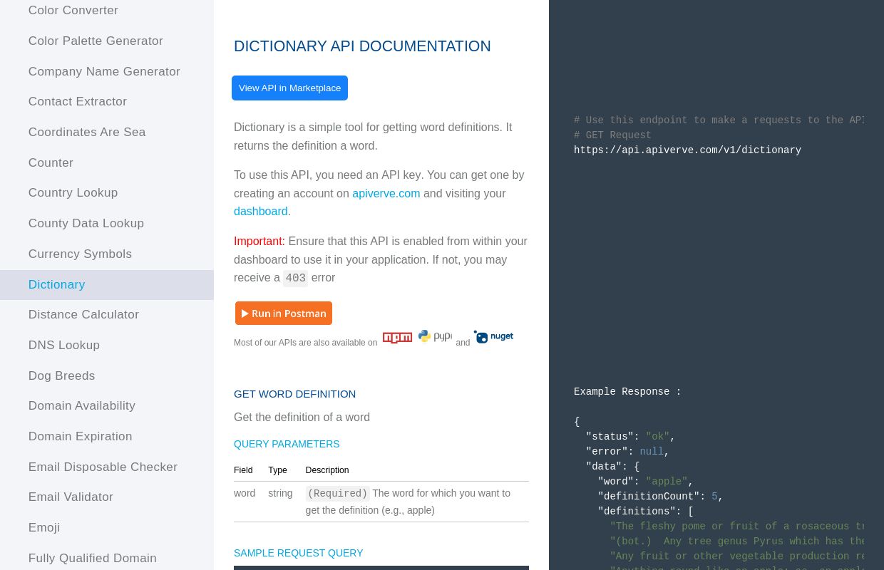Click the "word": "apple" line
Viewport: 884px width, 570px height.
click(645, 482)
